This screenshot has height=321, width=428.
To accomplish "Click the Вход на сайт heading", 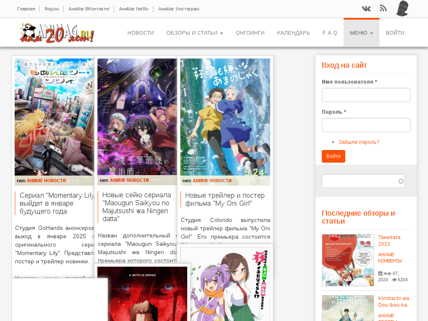I will click(344, 65).
